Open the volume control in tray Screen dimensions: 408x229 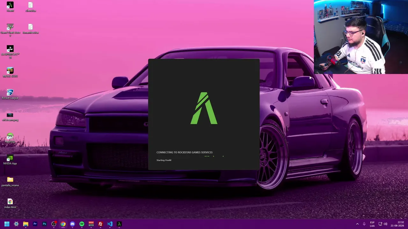[385, 224]
